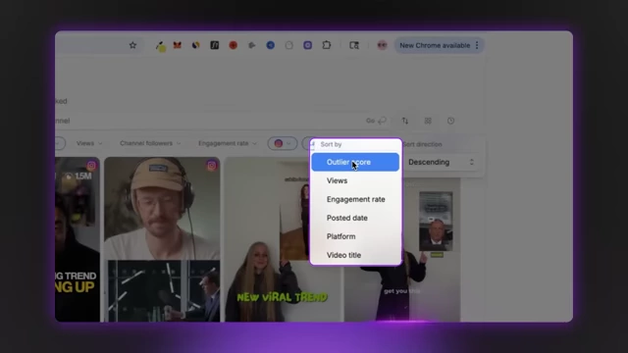Select Platform in Sort by menu

[355, 236]
